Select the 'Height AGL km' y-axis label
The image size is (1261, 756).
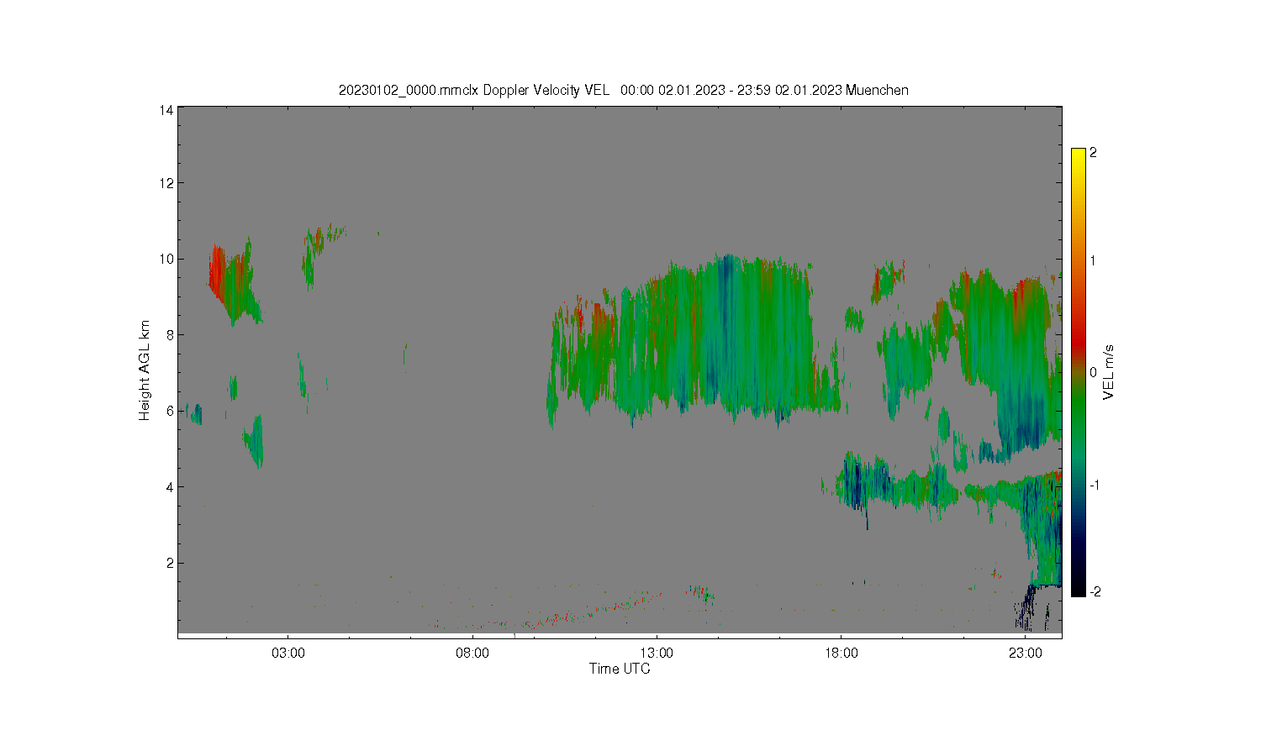coord(145,370)
